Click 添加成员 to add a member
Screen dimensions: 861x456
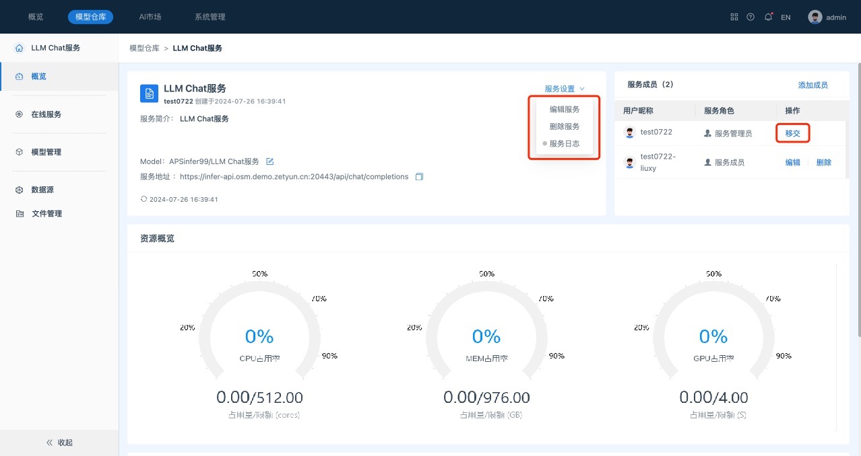(x=812, y=85)
